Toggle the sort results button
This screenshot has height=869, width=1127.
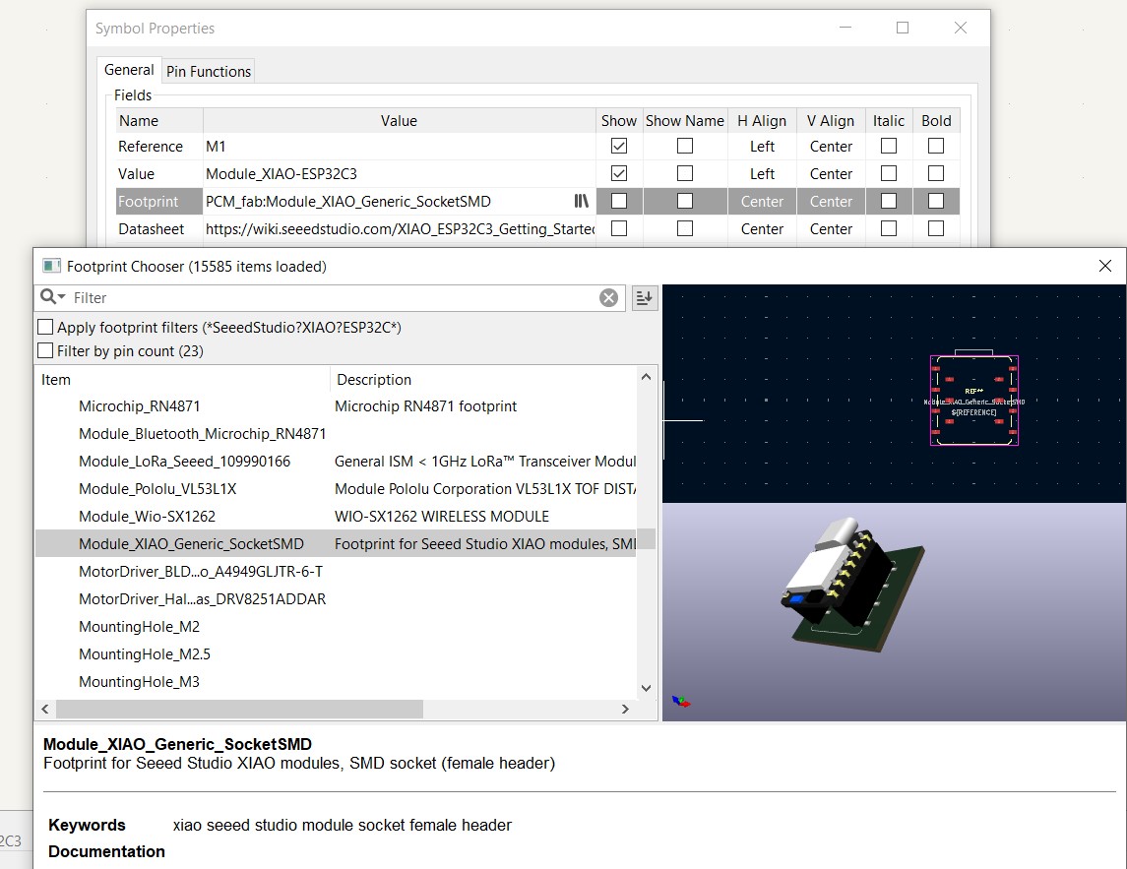coord(644,297)
